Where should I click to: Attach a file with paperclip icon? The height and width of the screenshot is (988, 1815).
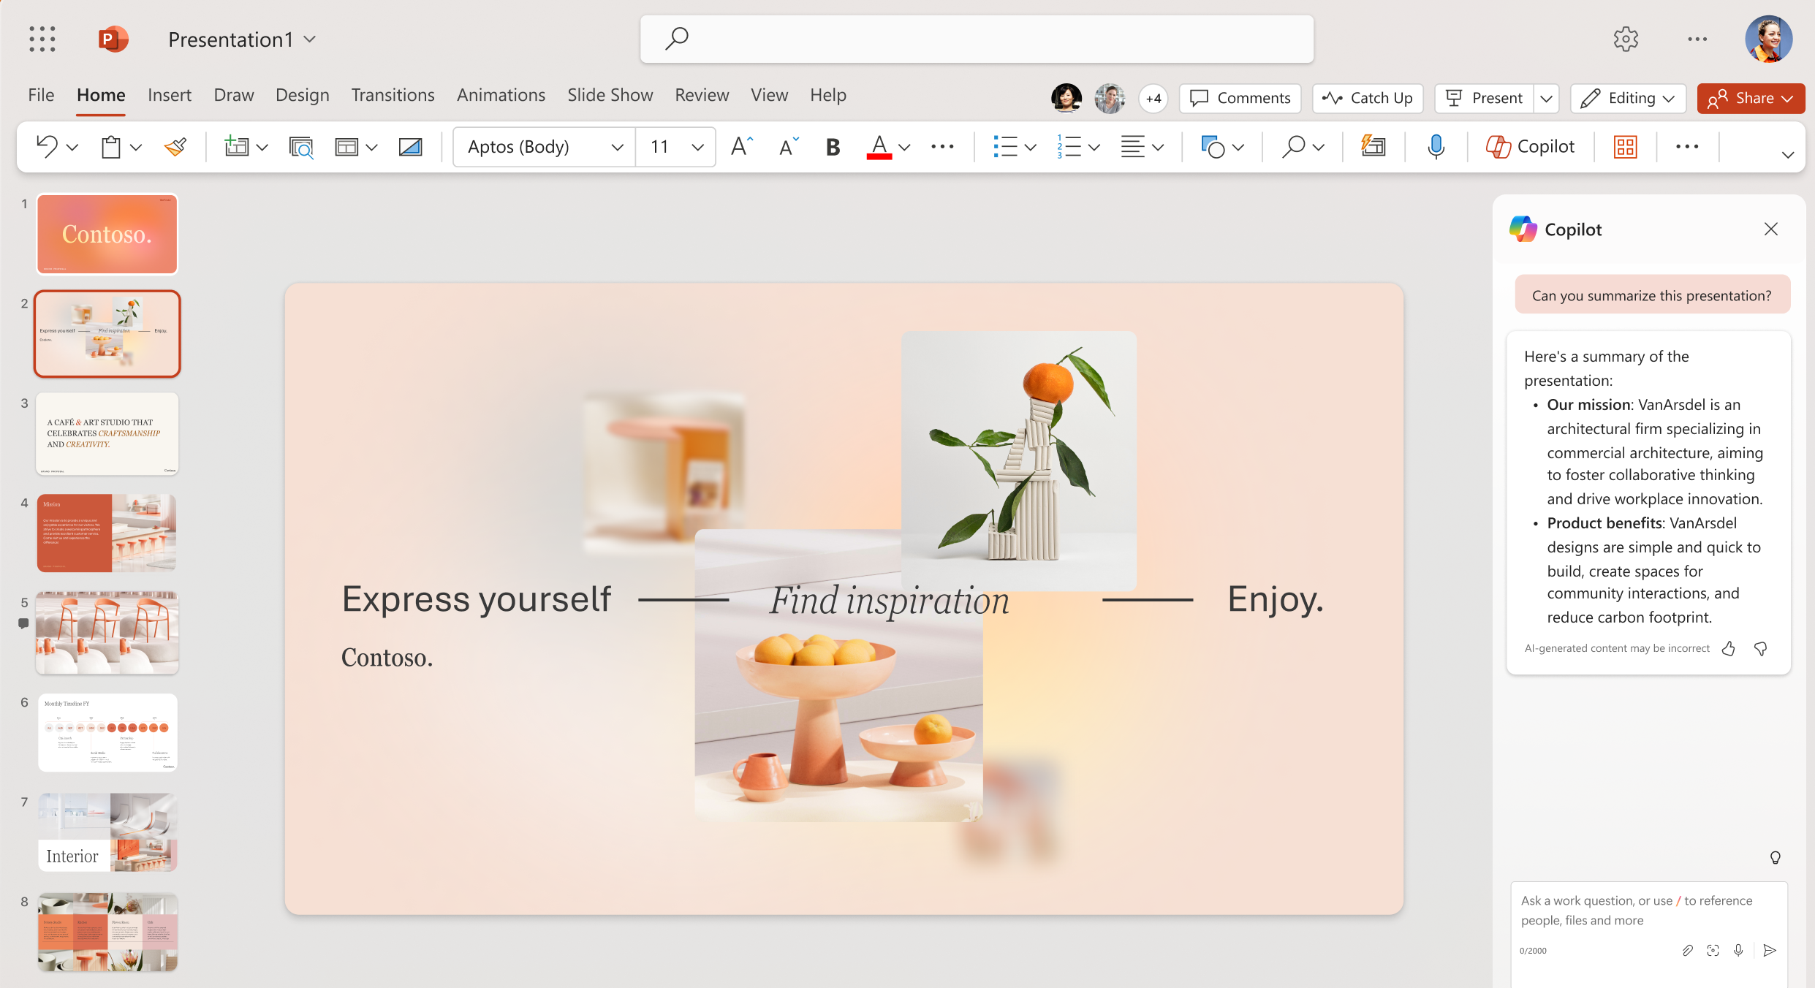tap(1687, 950)
